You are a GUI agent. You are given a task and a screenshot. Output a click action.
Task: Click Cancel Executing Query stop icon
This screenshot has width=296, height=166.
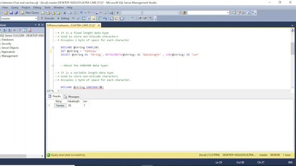click(x=73, y=18)
